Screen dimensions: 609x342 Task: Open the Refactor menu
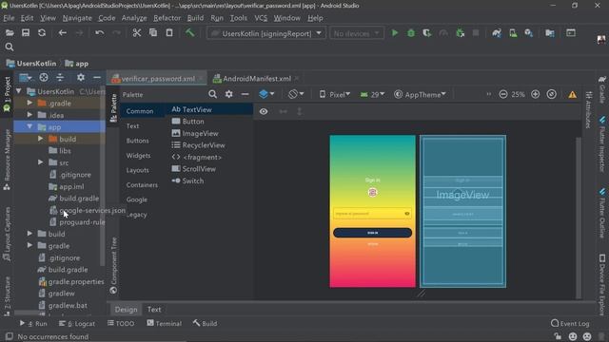coord(167,18)
